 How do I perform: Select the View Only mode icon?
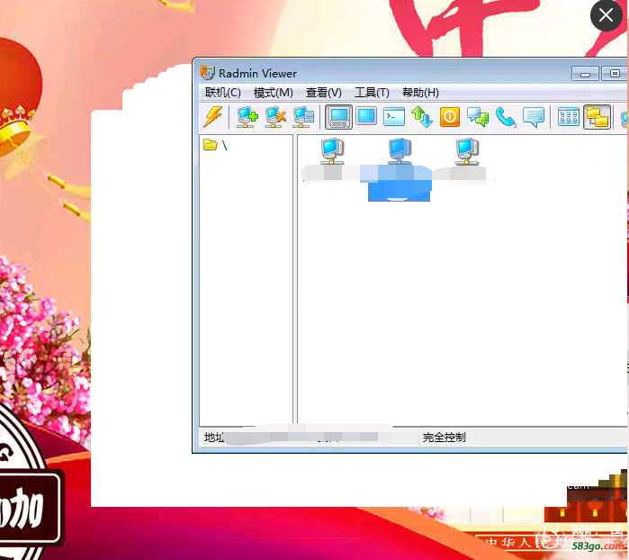point(366,116)
